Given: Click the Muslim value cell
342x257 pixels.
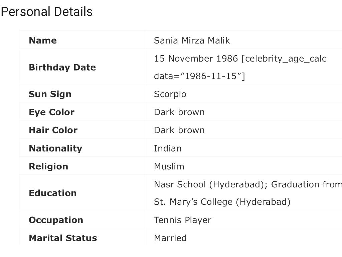Looking at the screenshot, I should pyautogui.click(x=169, y=166).
